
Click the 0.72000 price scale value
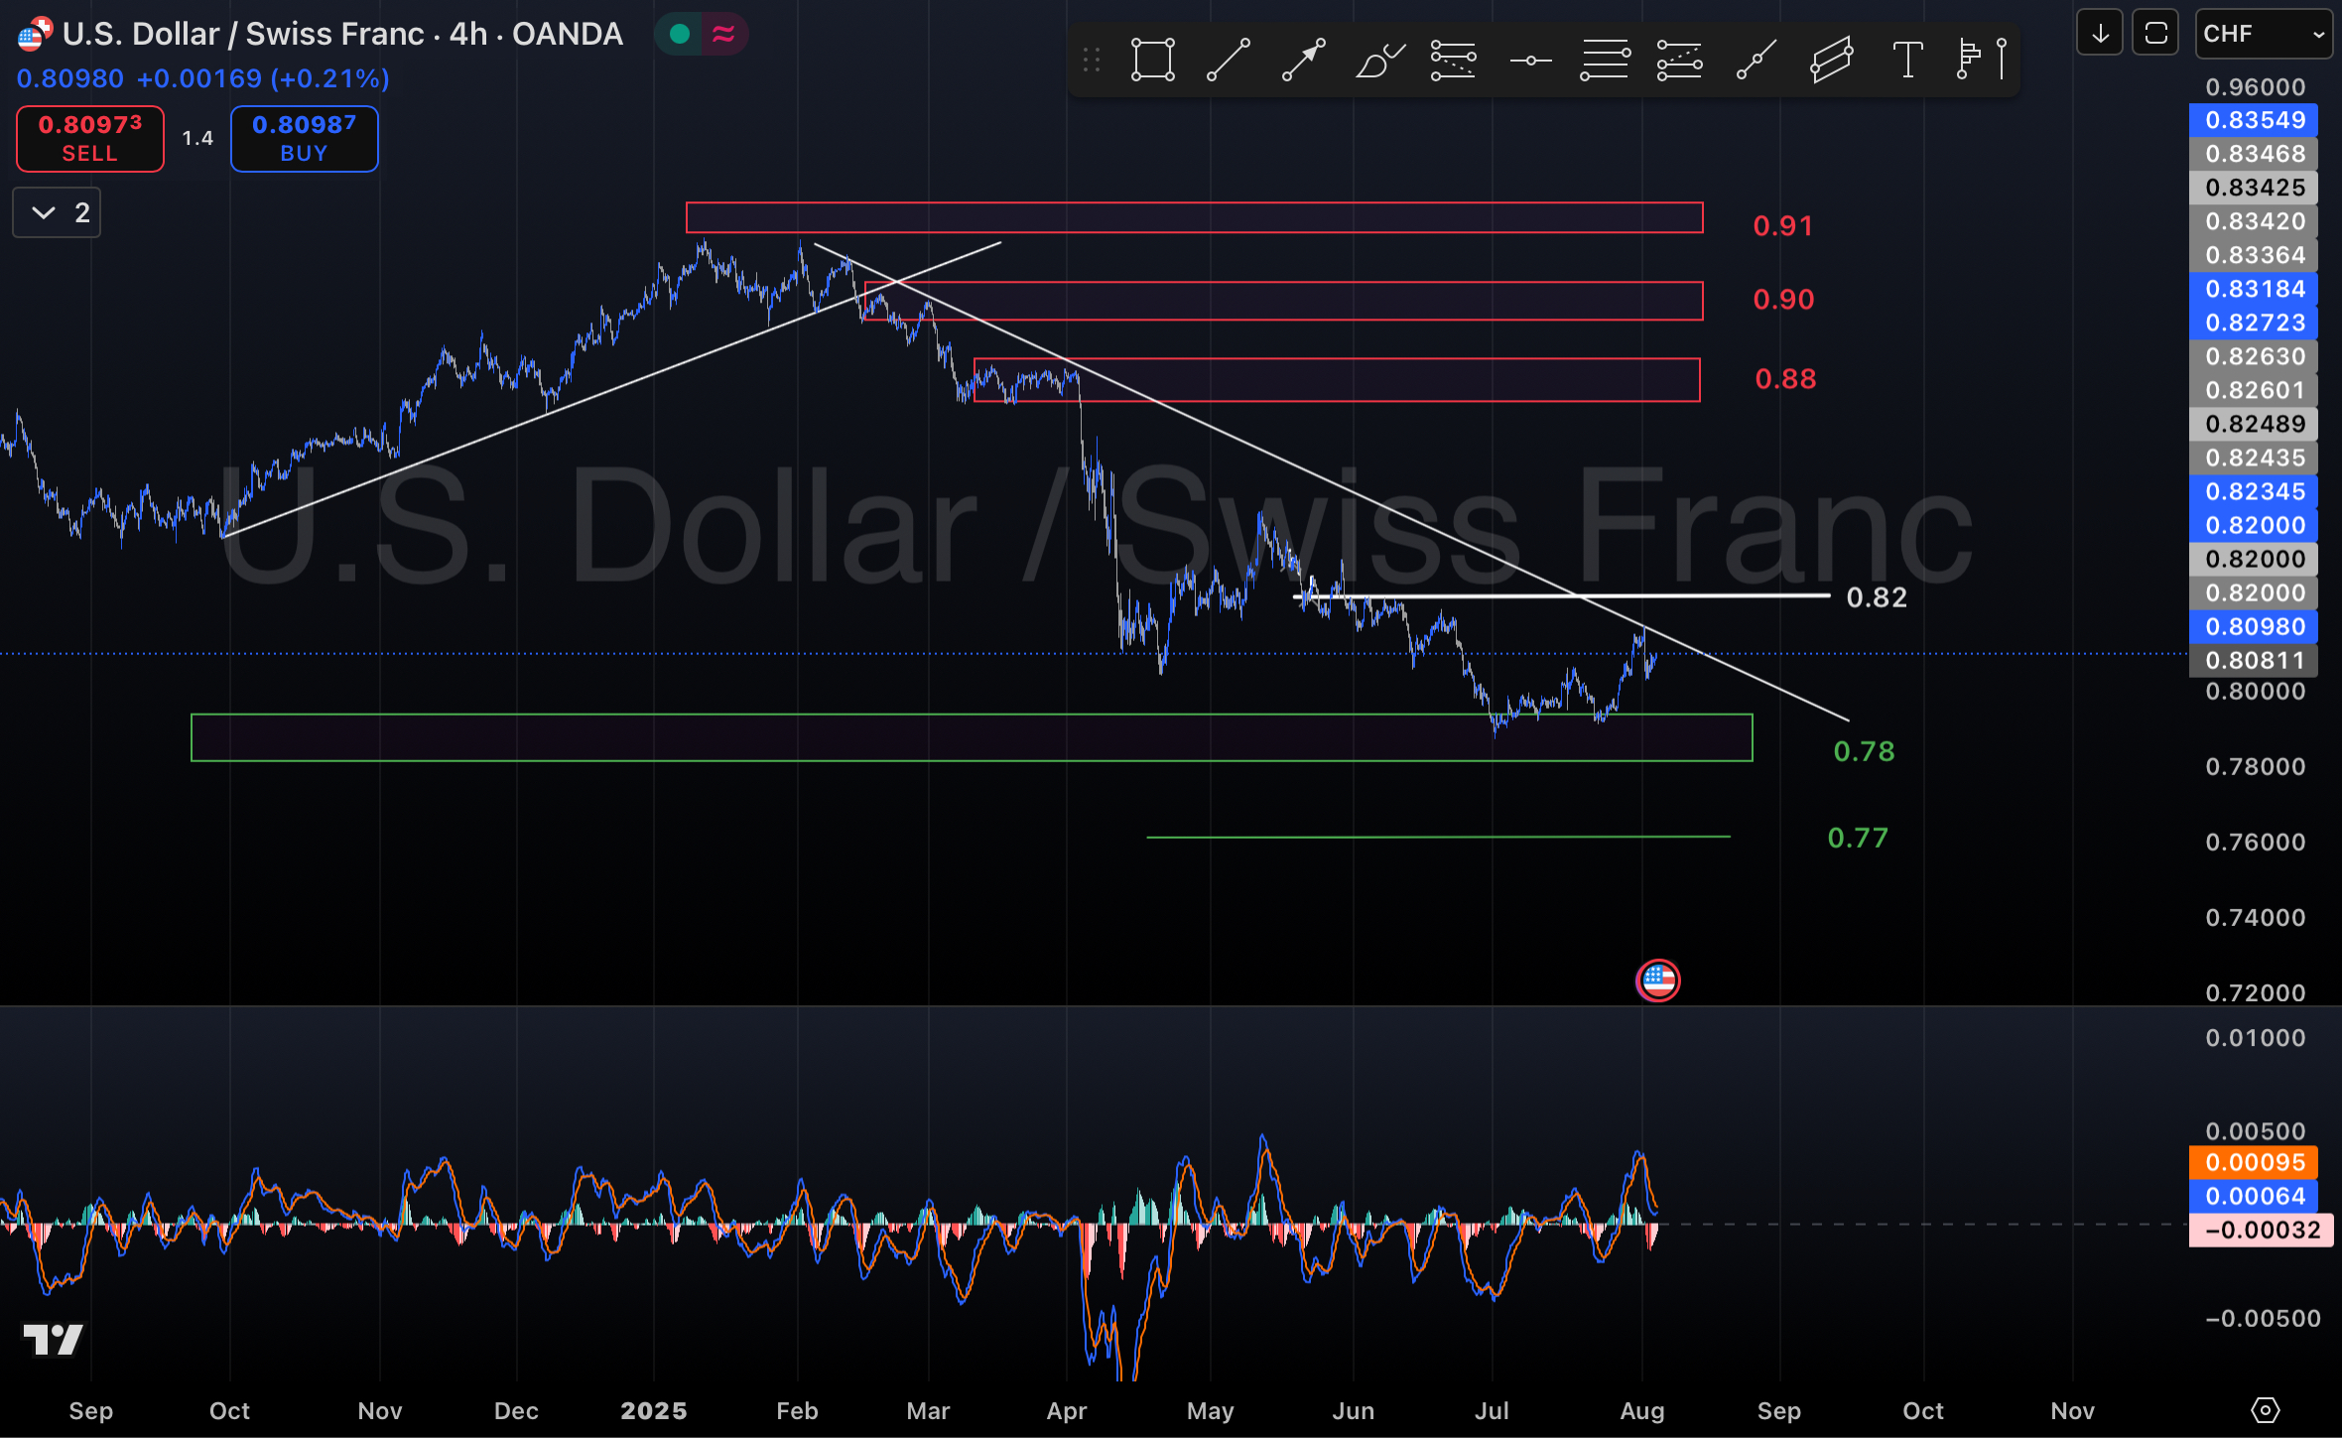(x=2255, y=992)
